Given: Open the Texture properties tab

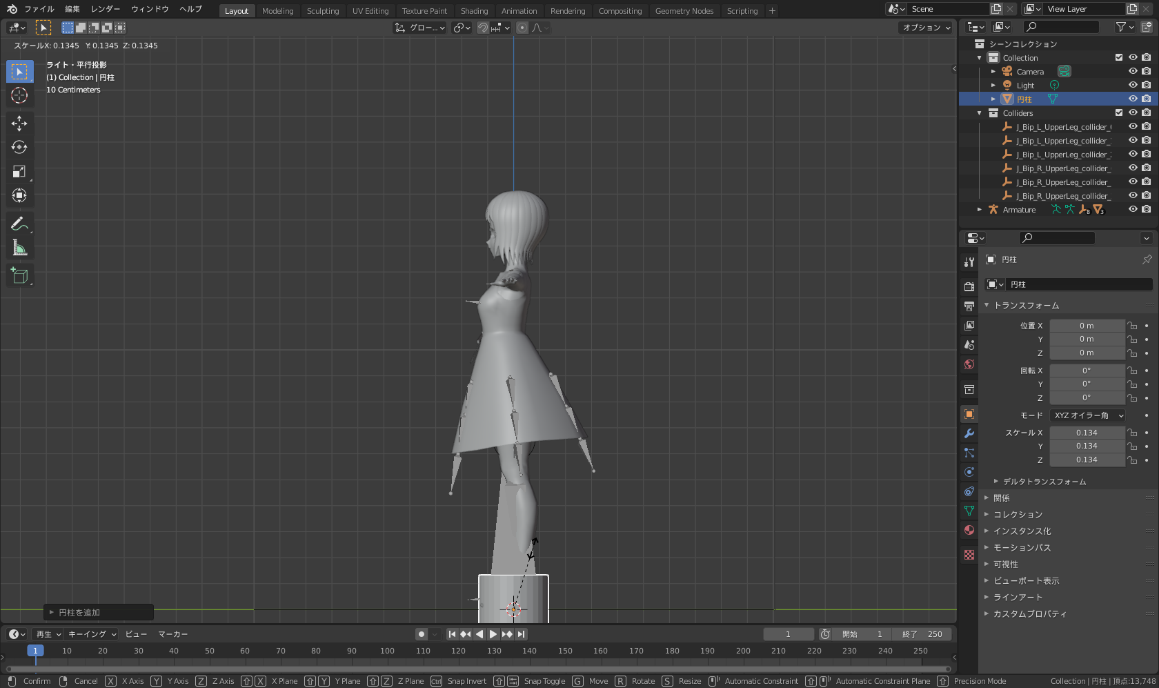Looking at the screenshot, I should point(969,555).
